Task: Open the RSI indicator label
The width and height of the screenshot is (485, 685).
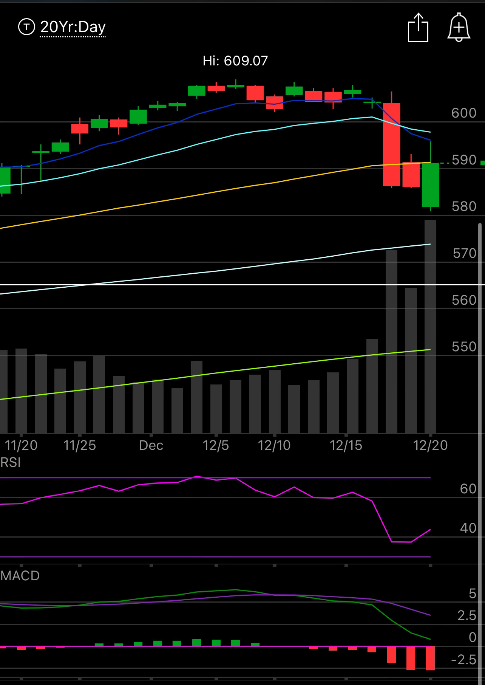Action: click(11, 462)
